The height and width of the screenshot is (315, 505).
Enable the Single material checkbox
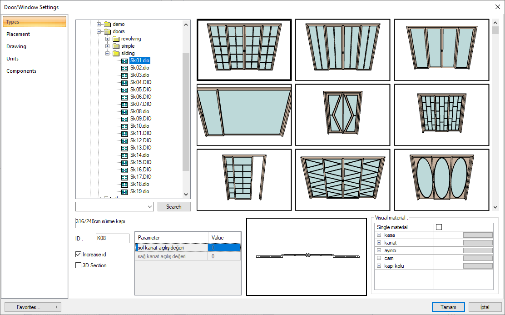point(439,227)
